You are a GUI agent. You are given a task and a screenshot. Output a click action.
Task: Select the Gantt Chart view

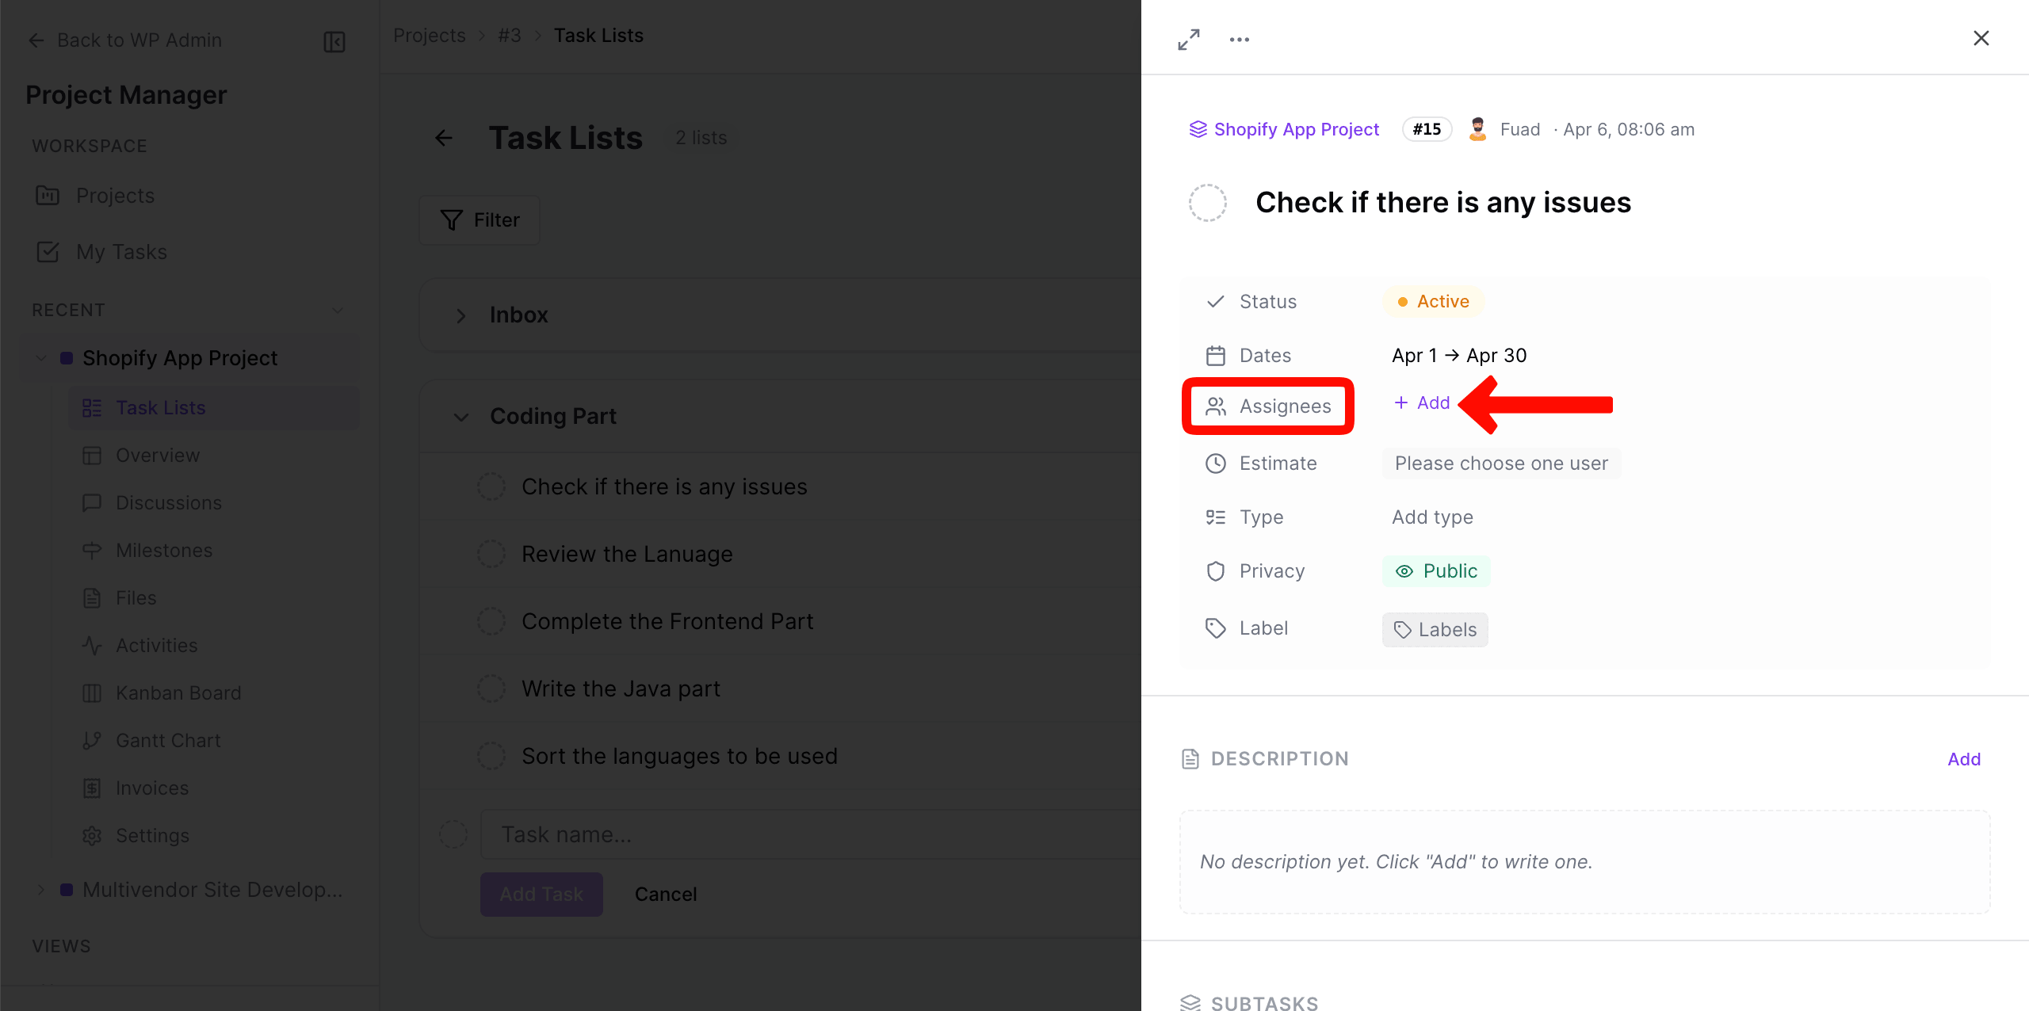pyautogui.click(x=168, y=740)
